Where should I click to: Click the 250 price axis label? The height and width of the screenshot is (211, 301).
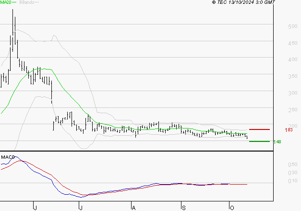(293, 110)
